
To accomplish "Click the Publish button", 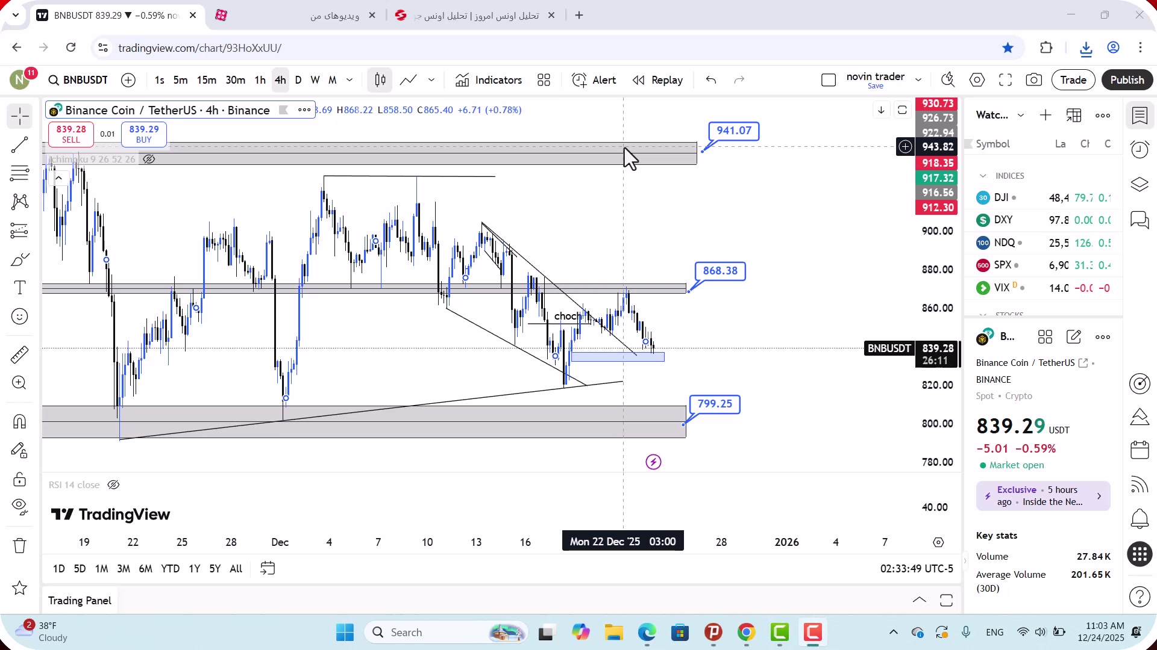I will coord(1127,80).
